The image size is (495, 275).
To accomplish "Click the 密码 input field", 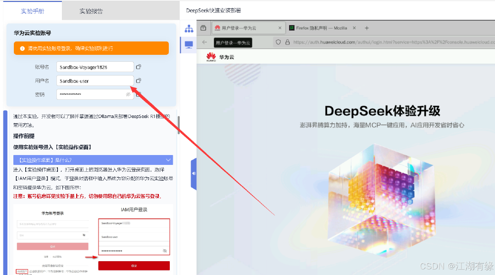I will click(x=95, y=94).
